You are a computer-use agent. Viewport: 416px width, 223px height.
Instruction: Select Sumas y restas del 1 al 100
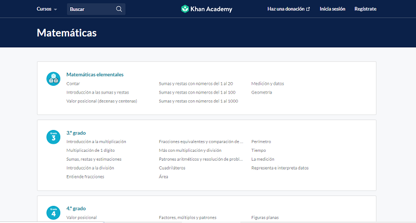coord(197,93)
